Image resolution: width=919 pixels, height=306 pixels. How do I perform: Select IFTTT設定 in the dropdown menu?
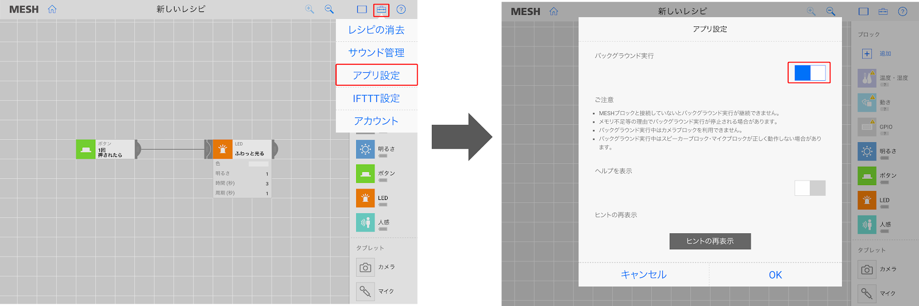[376, 99]
